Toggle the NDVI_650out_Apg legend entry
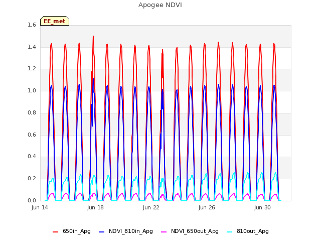The width and height of the screenshot is (321, 241). coord(190,231)
